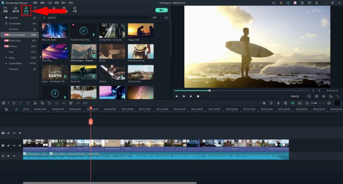Step back one frame in preview
The height and width of the screenshot is (184, 343).
(x=177, y=96)
